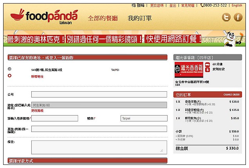Select the saved address 141號7樓 radio button
249x168 pixels.
9,69
